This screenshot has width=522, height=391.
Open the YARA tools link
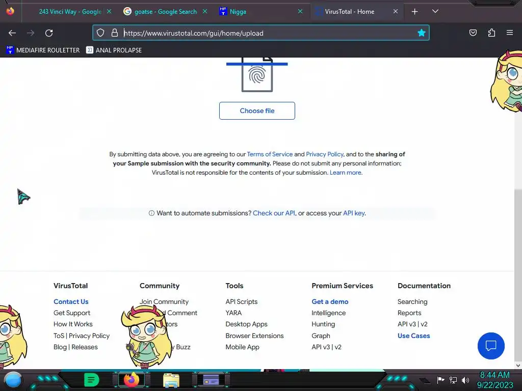tap(233, 313)
